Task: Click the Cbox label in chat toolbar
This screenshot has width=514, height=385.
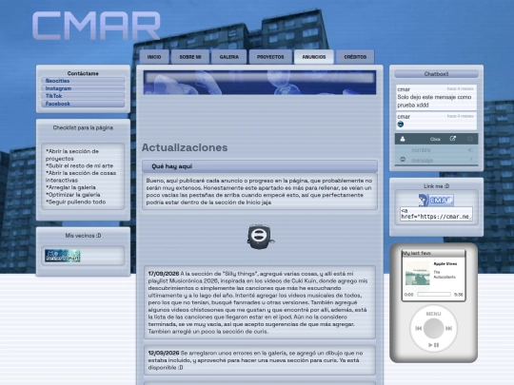Action: (435, 139)
